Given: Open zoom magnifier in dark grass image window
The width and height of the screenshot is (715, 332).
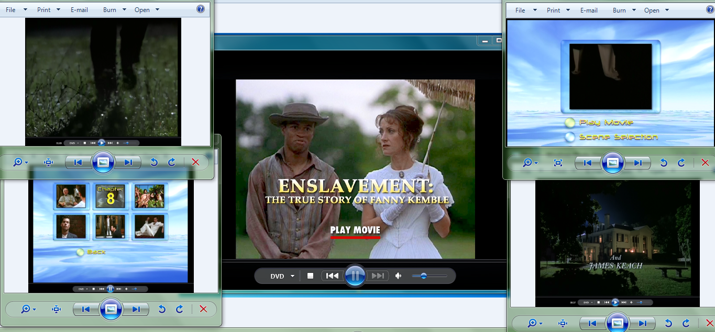Looking at the screenshot, I should click(x=20, y=162).
